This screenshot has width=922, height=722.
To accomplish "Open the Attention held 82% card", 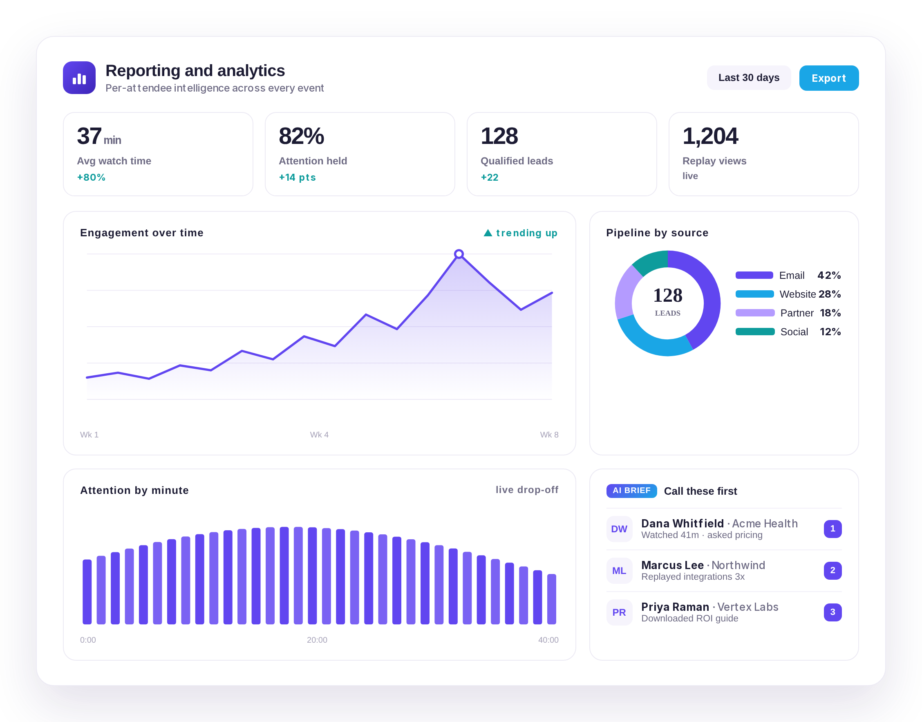I will (x=360, y=154).
